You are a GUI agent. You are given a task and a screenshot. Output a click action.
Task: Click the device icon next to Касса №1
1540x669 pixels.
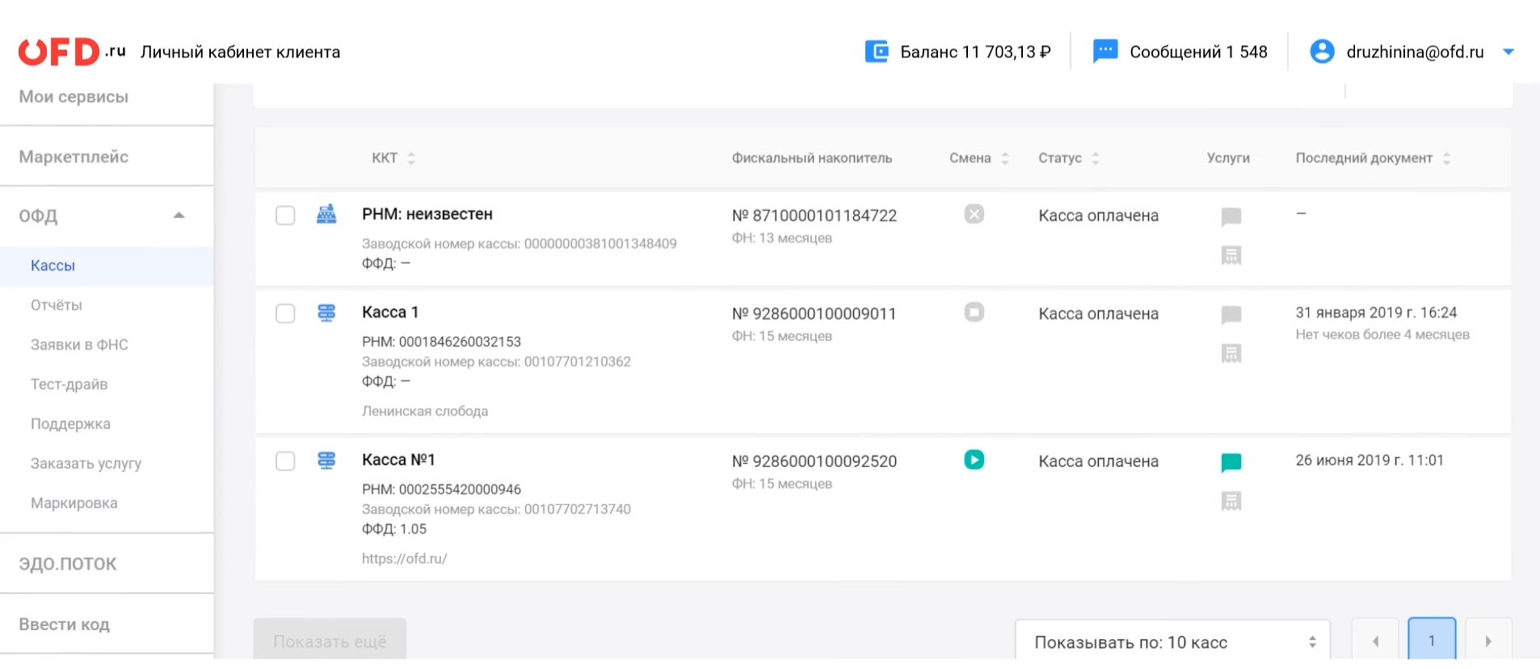click(326, 461)
